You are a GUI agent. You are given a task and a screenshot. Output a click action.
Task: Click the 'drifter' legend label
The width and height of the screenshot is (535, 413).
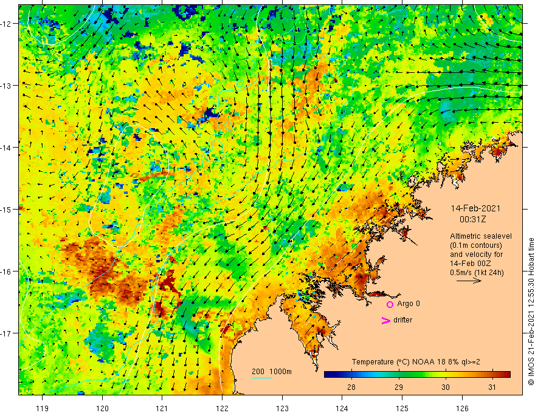coord(402,320)
